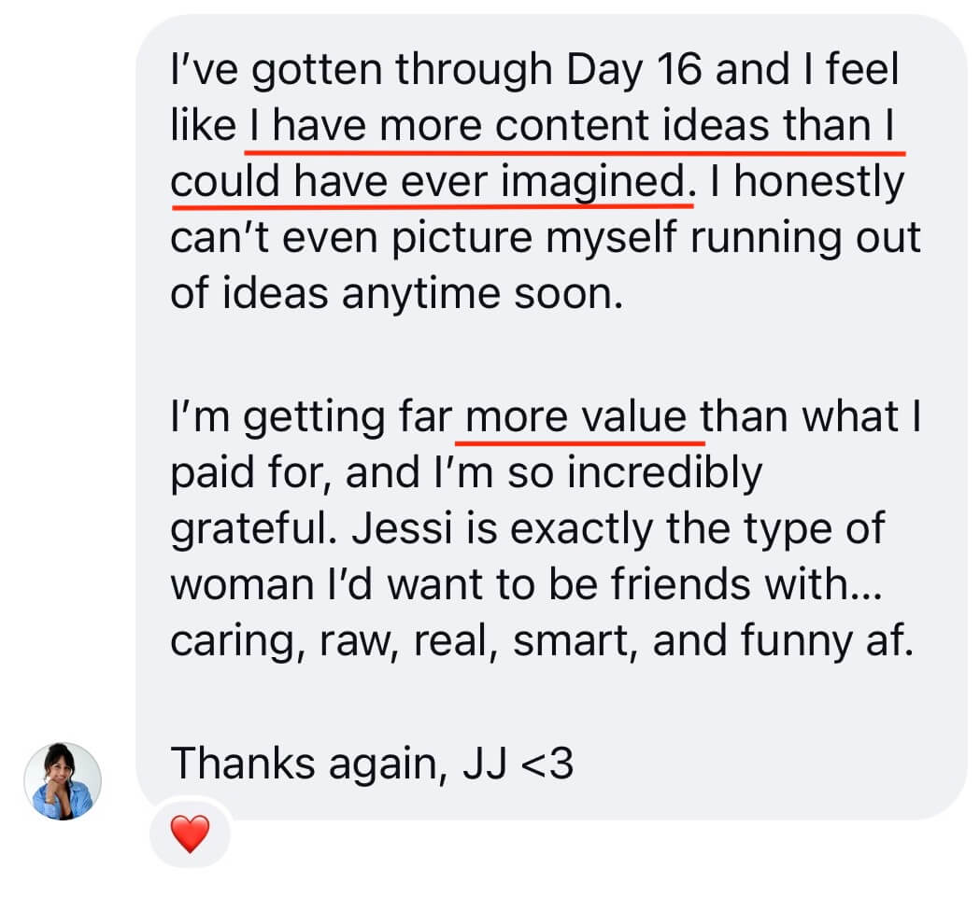This screenshot has height=911, width=980.
Task: Click the blank gap between the two paragraphs
Action: click(544, 356)
